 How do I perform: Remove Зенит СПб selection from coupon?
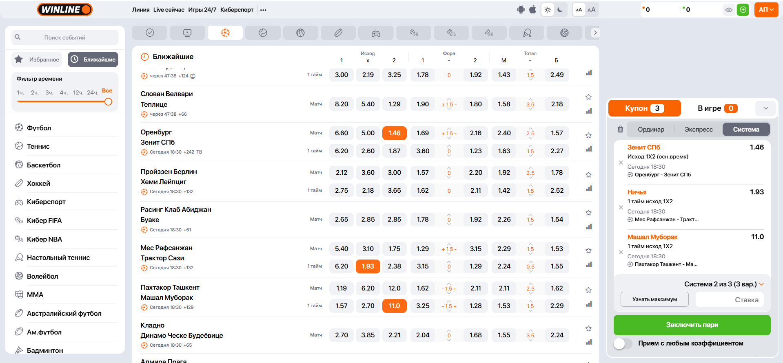[621, 163]
